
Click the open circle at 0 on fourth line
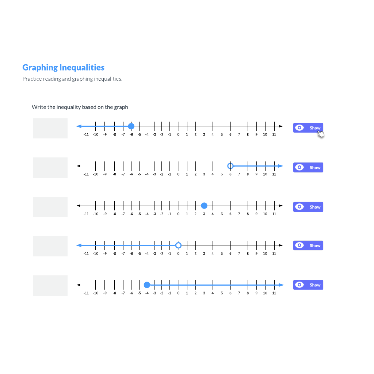[178, 245]
